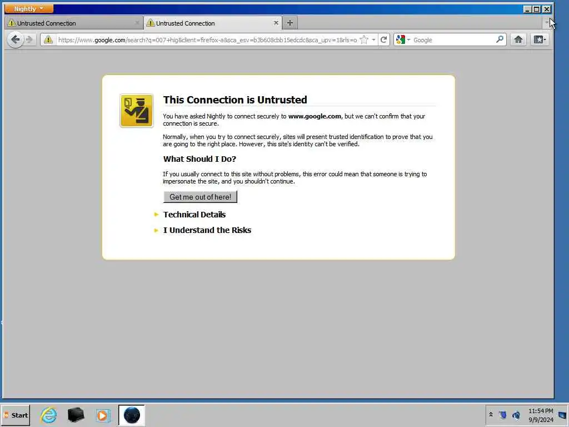The image size is (569, 427).
Task: Click the warning site identity icon in address bar
Action: [x=48, y=40]
